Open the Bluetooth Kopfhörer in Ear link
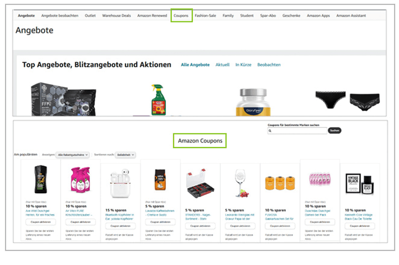399x265 pixels. click(120, 217)
